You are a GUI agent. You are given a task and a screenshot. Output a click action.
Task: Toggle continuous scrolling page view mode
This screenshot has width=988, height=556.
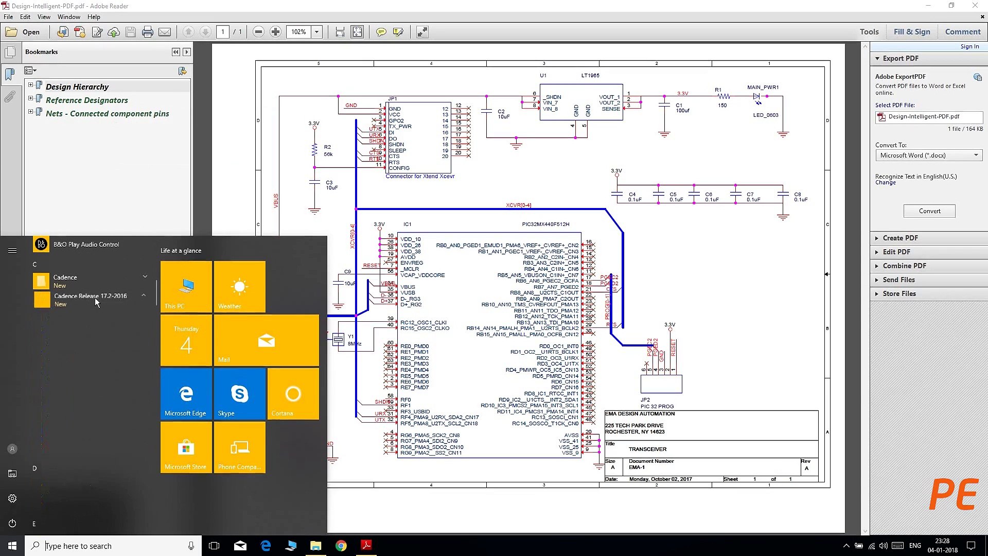tap(340, 31)
